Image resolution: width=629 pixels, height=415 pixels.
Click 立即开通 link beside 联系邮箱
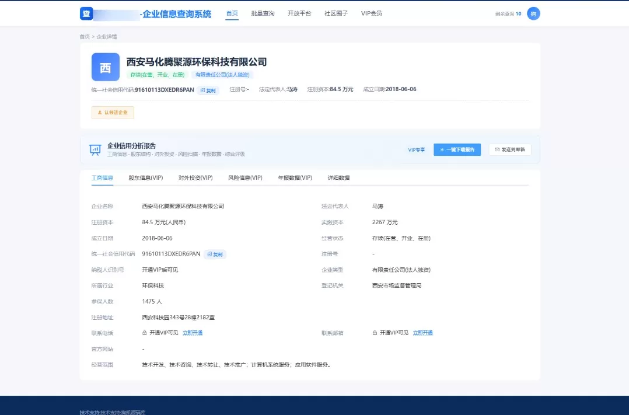[x=423, y=333]
